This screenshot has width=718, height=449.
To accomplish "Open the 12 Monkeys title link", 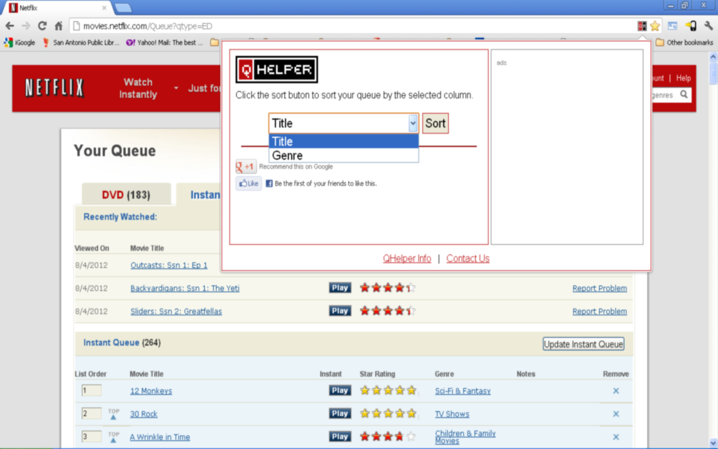I will point(151,391).
